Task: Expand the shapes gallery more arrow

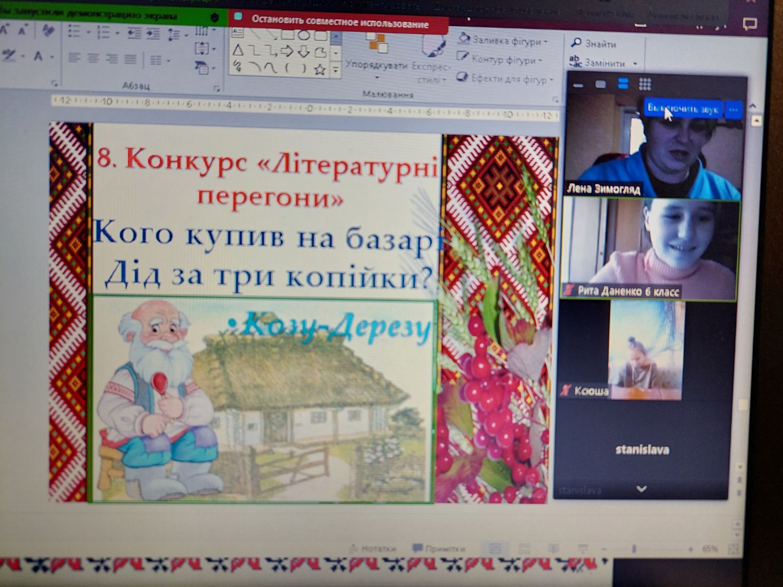Action: [336, 70]
